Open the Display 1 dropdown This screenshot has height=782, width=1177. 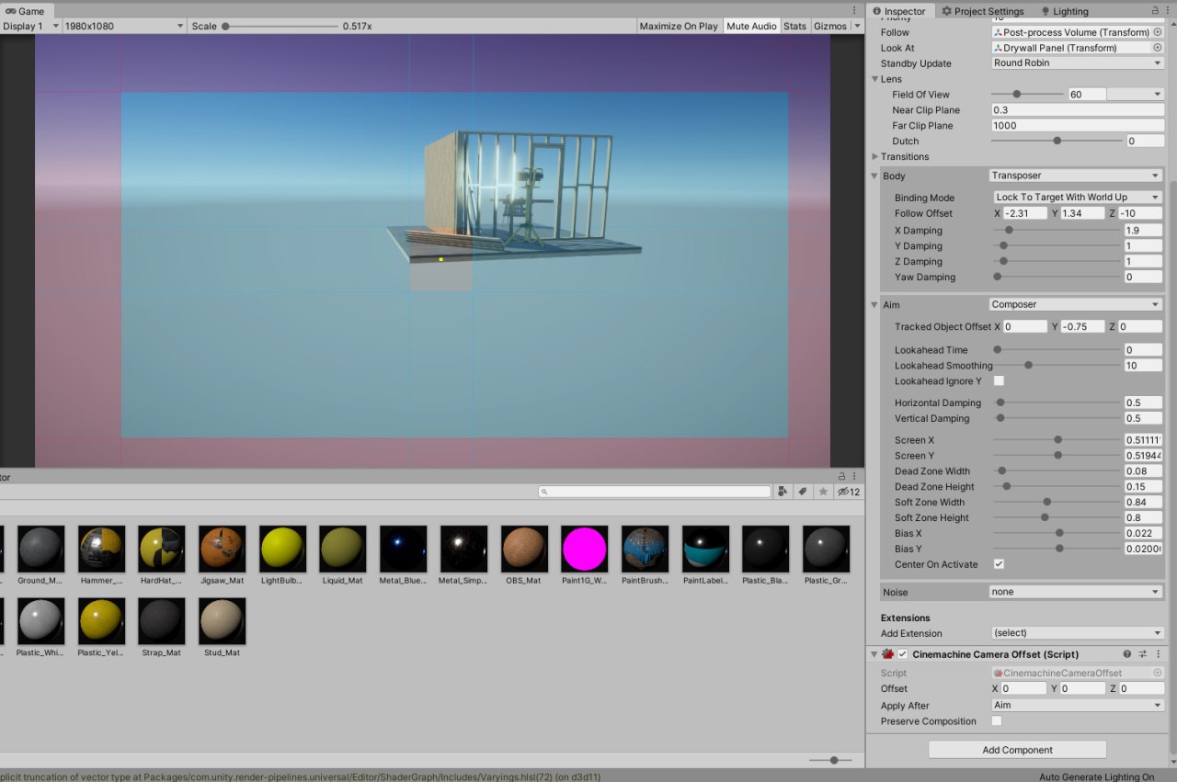[x=30, y=26]
